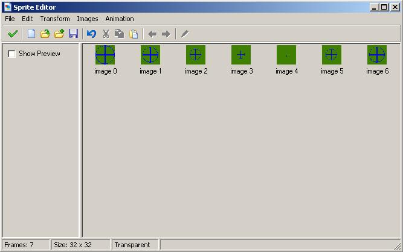403x252 pixels.
Task: Grab the window resize grip corner
Action: coord(398,247)
